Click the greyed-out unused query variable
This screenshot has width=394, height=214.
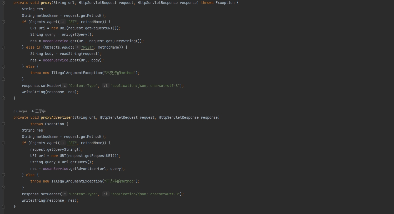50,34
